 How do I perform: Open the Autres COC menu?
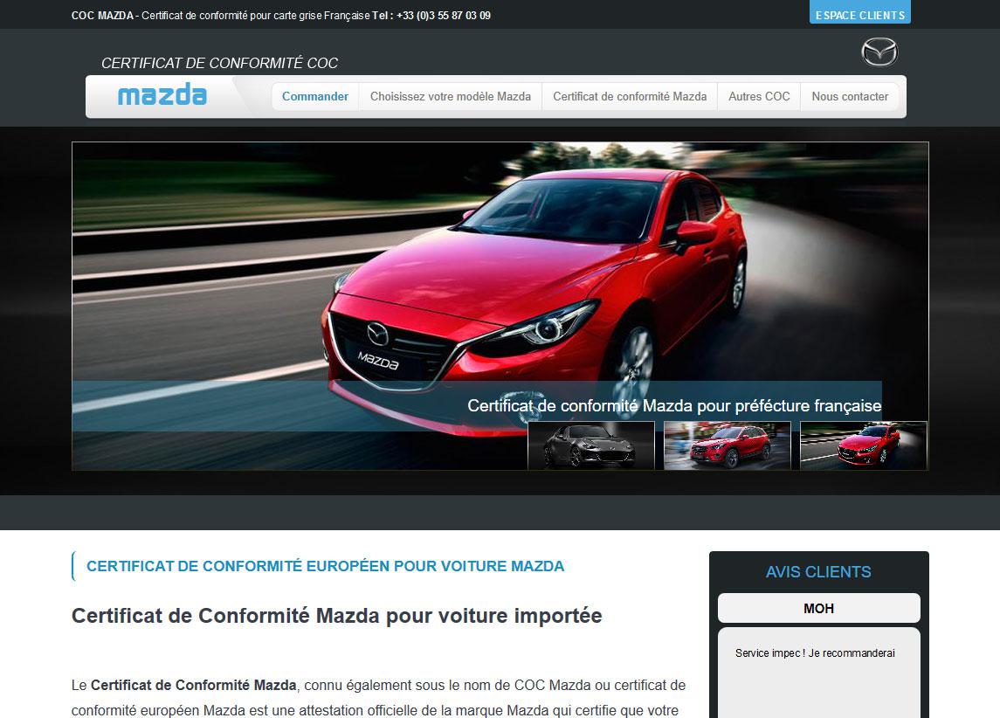tap(759, 96)
